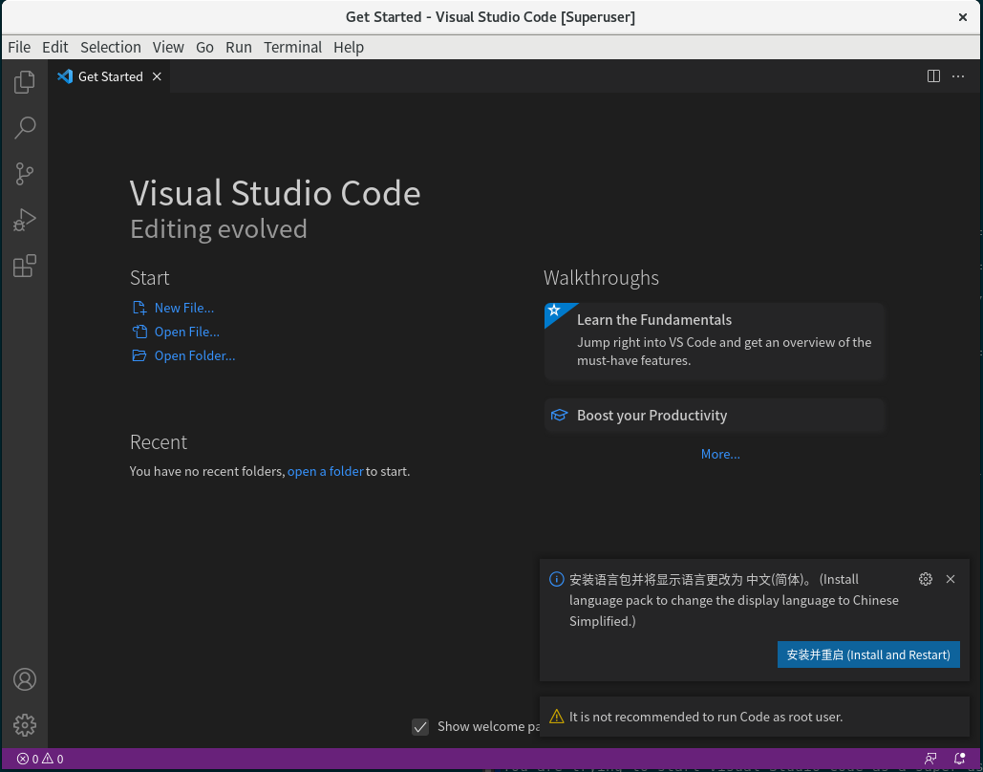
Task: Click the root user warning notification text
Action: pos(705,717)
